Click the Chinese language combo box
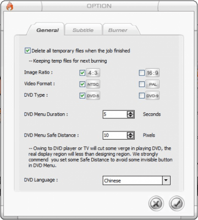Viewport: 198px width, 220px height. (x=136, y=180)
